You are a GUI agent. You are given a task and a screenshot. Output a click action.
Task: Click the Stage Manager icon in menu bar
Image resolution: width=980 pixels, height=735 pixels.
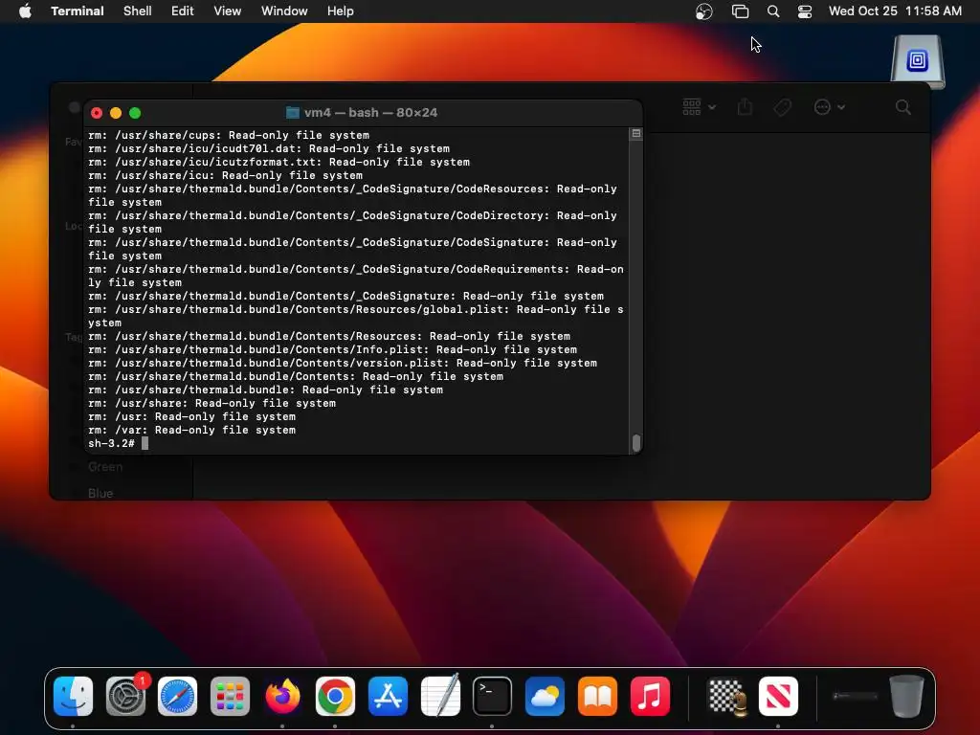(x=740, y=11)
